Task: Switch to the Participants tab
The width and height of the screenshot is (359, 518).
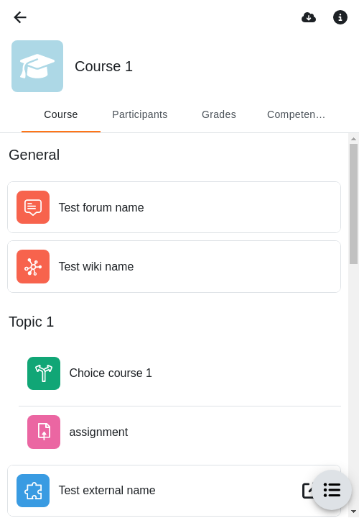Action: 140,114
